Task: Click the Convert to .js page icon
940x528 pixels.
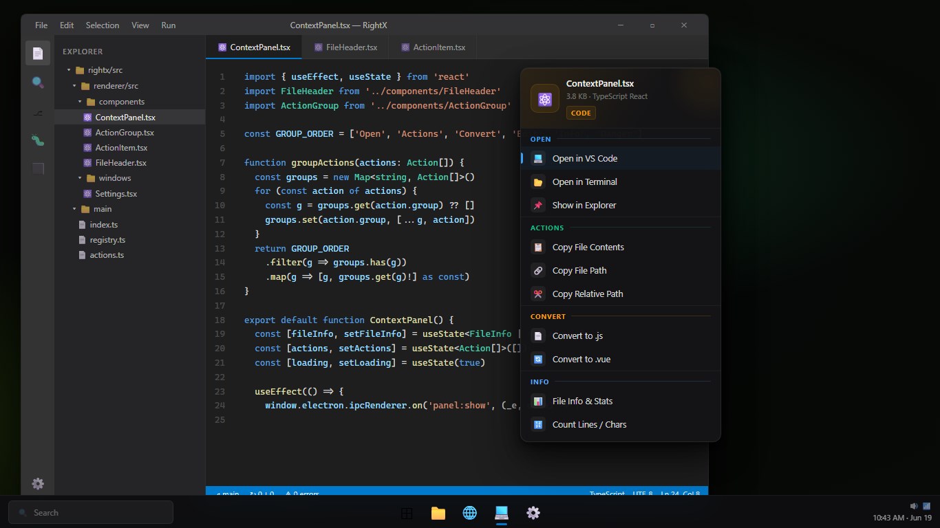Action: [x=538, y=335]
